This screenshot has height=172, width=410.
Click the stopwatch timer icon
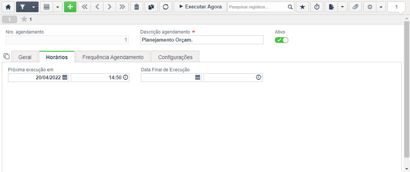(x=316, y=7)
